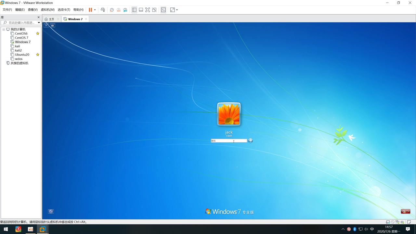Click the sound card status icon
The width and height of the screenshot is (416, 234).
click(x=402, y=222)
